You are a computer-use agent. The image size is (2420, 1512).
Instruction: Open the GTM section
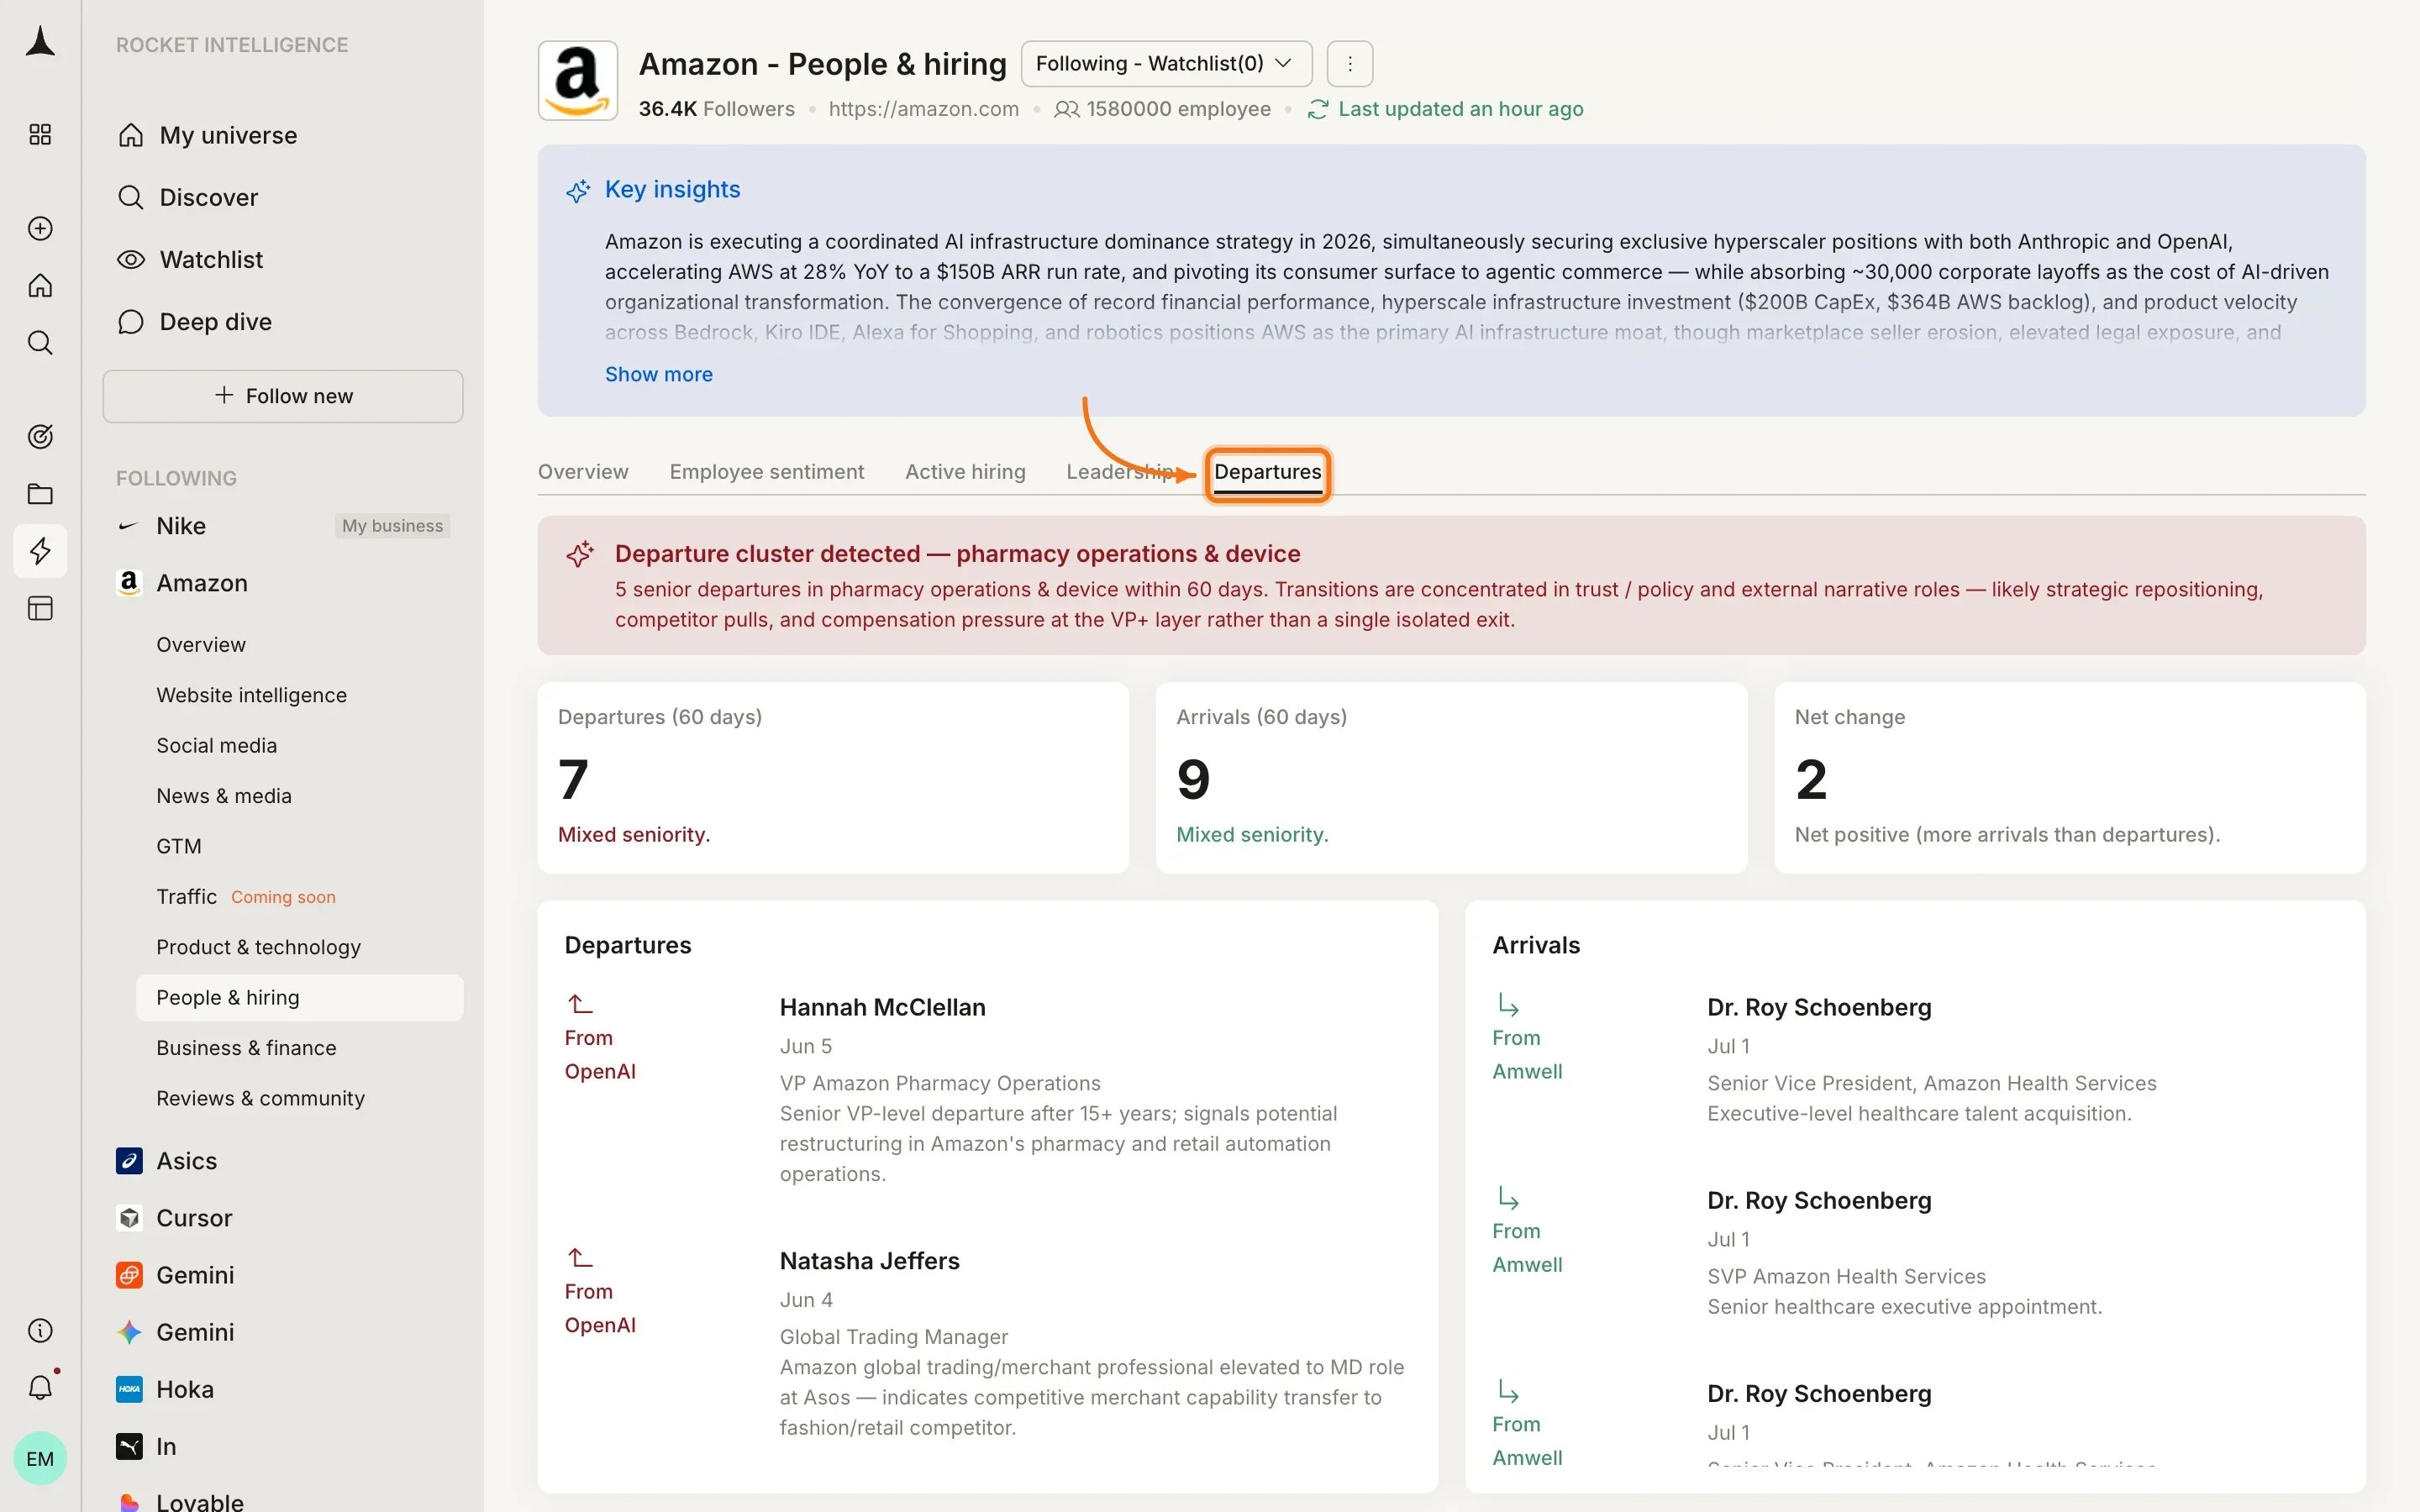(x=179, y=846)
